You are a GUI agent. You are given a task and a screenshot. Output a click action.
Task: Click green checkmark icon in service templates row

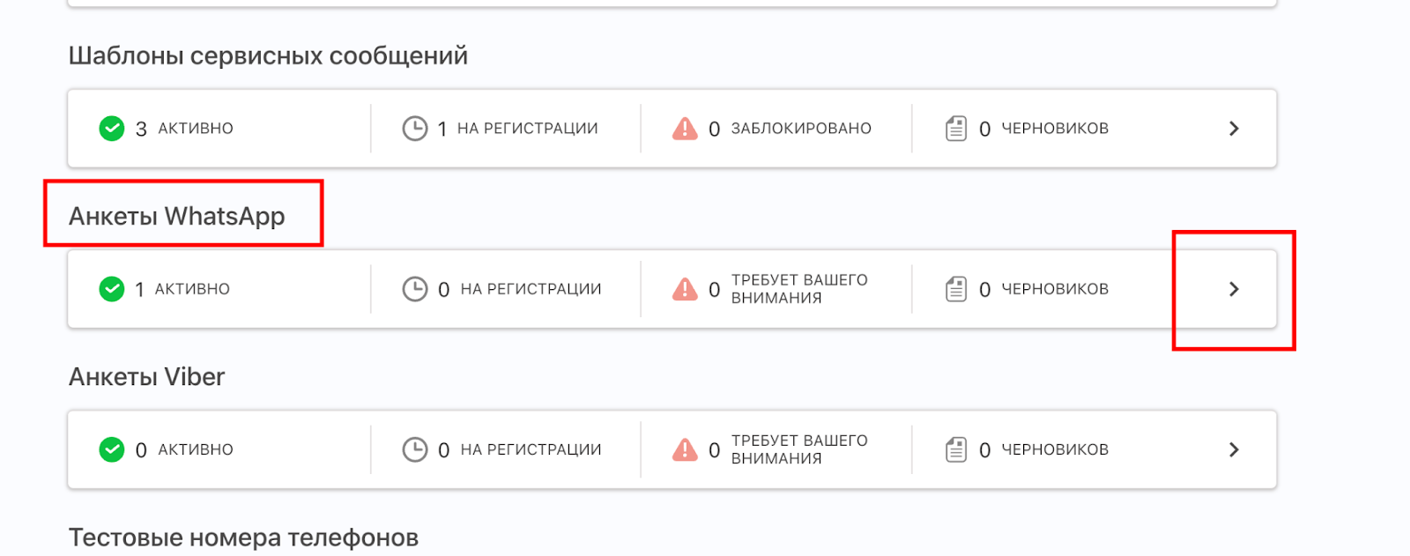(x=112, y=129)
